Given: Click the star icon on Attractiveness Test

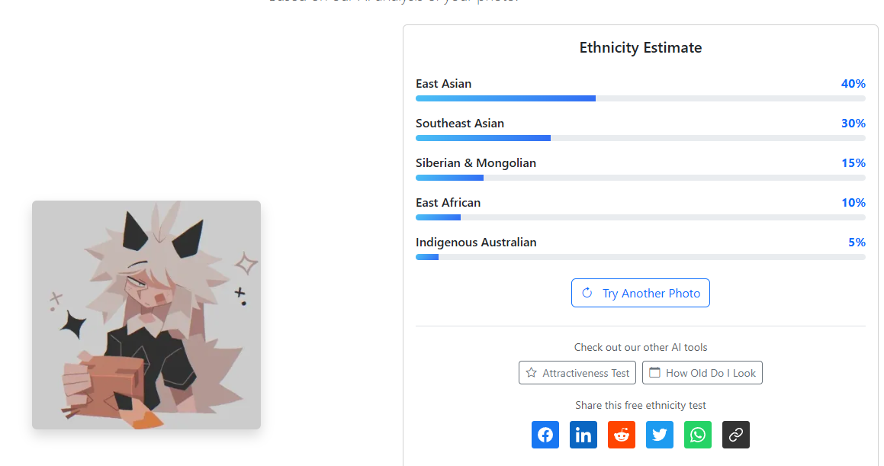Looking at the screenshot, I should (x=532, y=373).
